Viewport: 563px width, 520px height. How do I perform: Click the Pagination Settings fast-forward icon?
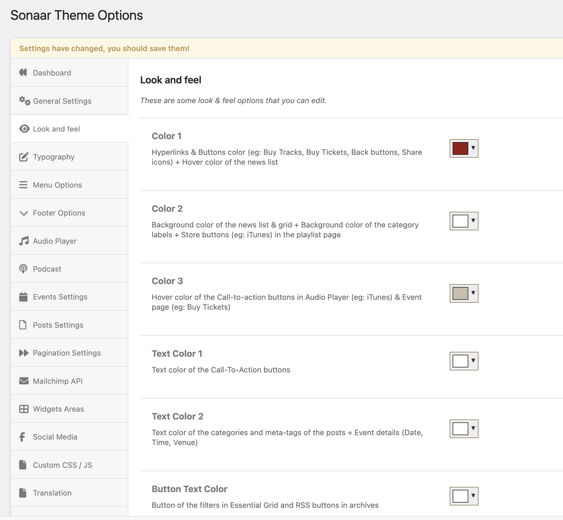pos(24,353)
